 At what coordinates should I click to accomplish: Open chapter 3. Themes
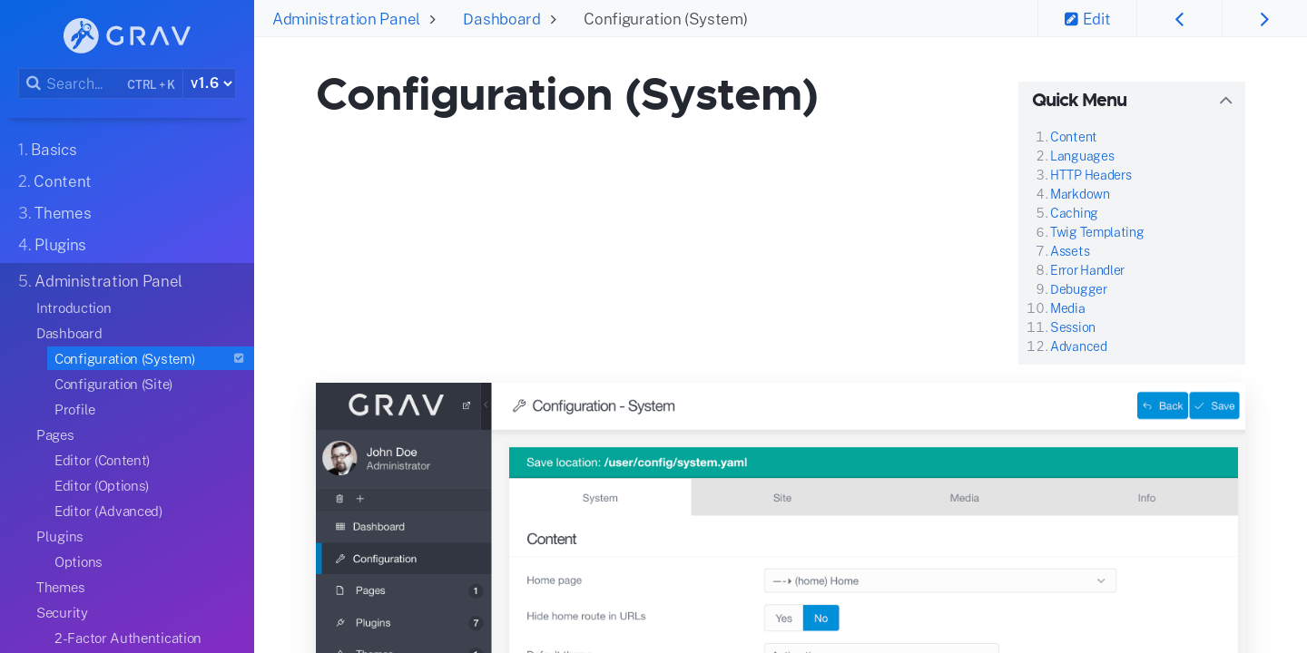pyautogui.click(x=54, y=213)
